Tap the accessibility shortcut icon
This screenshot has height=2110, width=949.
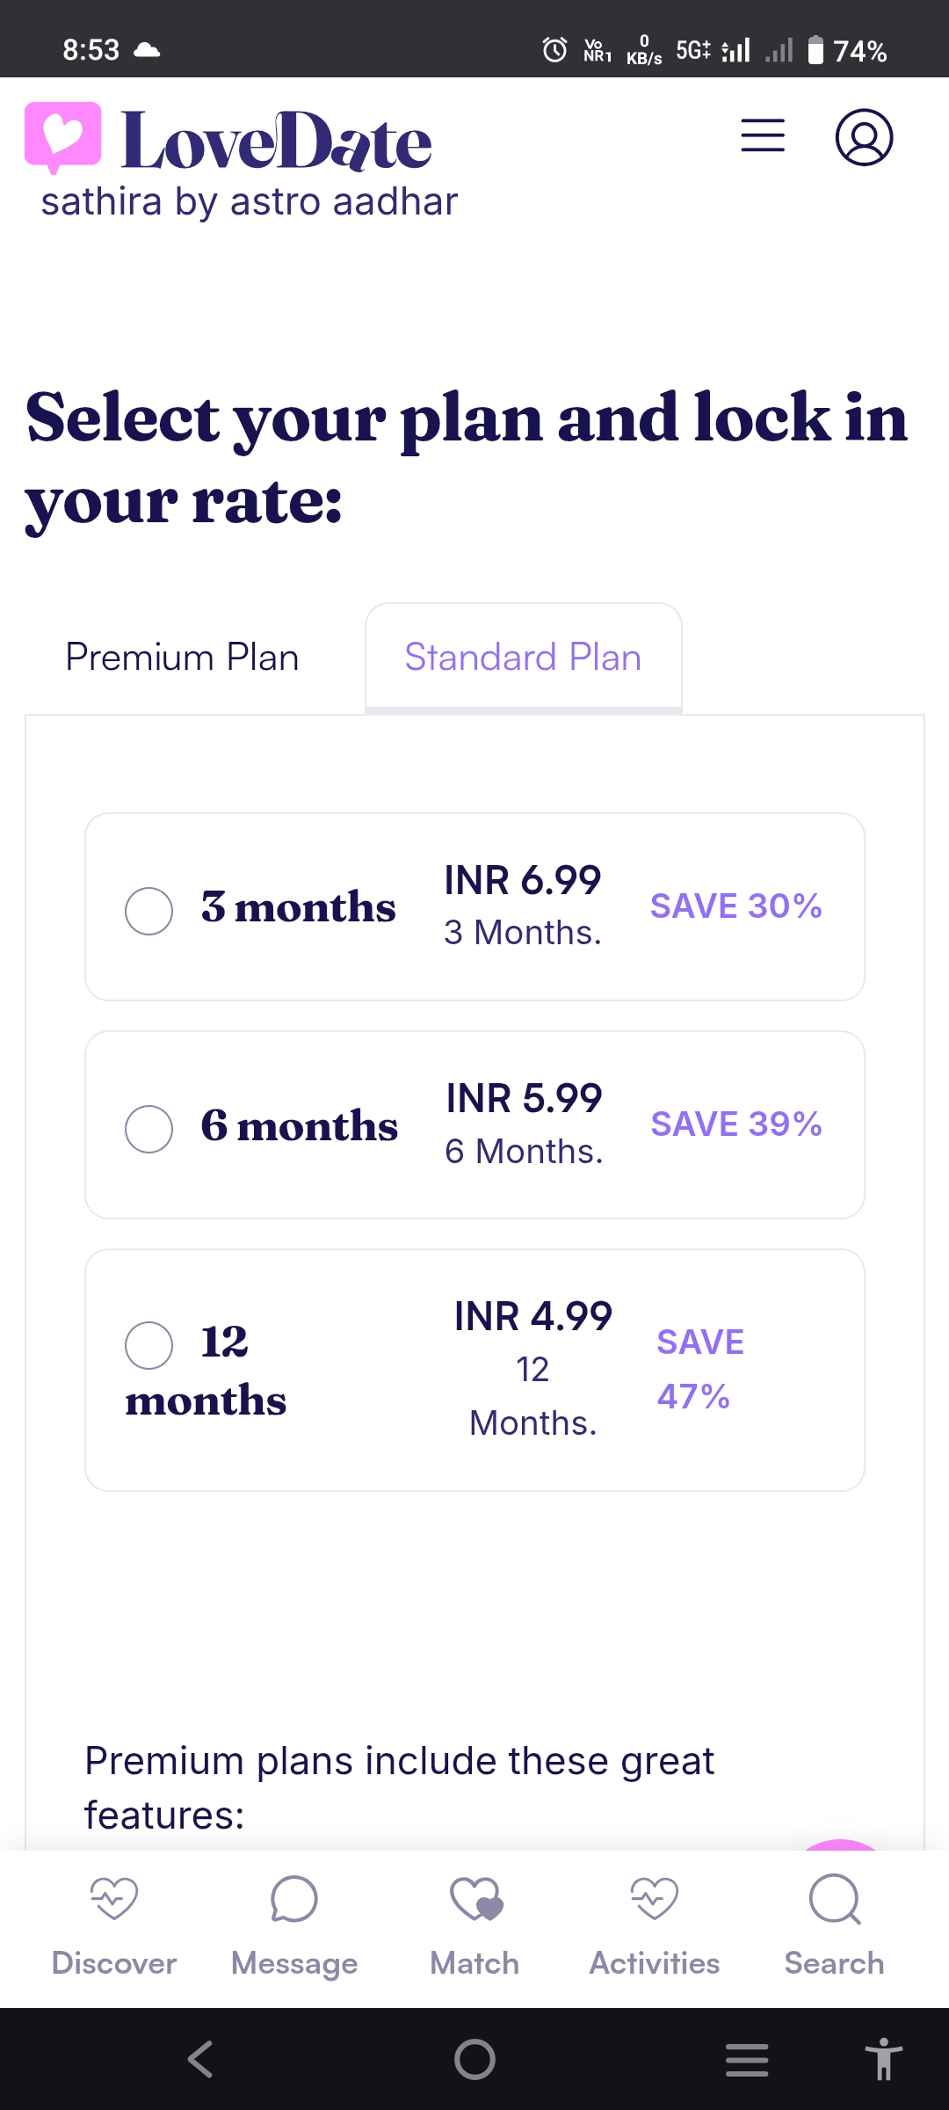pyautogui.click(x=883, y=2059)
